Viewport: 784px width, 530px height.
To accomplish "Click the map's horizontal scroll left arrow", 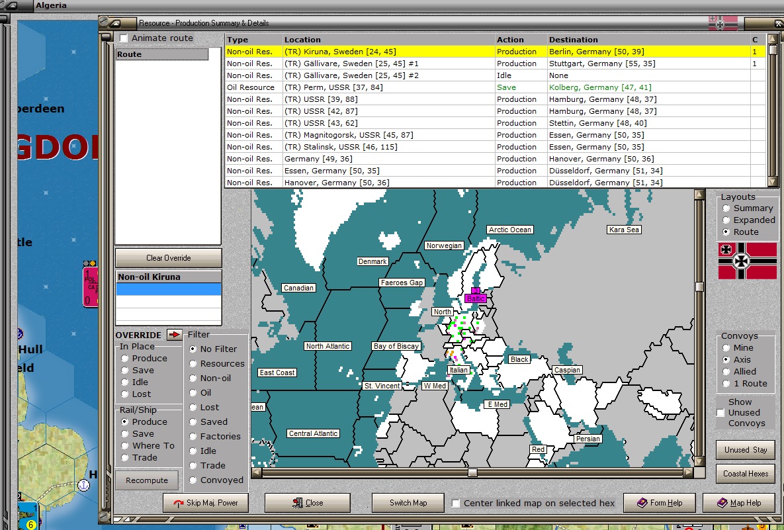I will [257, 472].
